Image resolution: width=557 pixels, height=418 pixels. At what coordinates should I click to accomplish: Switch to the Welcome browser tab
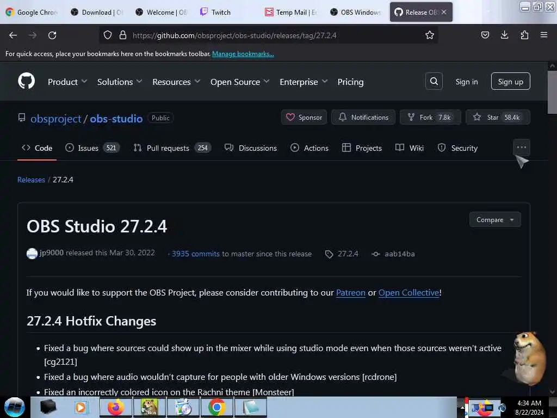point(162,12)
